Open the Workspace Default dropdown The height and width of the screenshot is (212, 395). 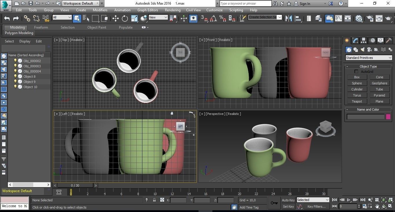pos(81,3)
